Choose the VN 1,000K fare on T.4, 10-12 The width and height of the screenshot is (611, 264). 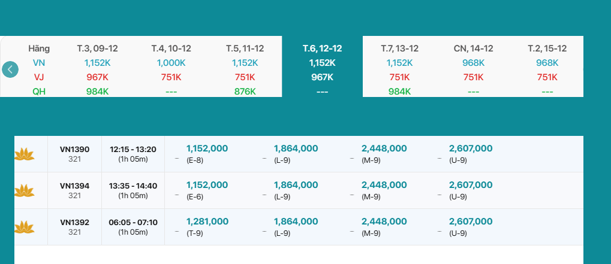pos(171,63)
